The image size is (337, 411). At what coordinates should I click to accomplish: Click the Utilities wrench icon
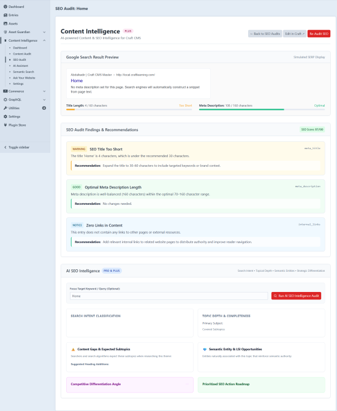click(6, 108)
